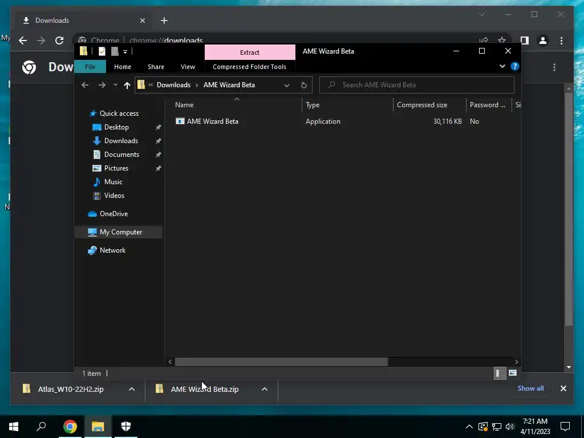584x438 pixels.
Task: Click the New folder quick access icon
Action: click(114, 51)
